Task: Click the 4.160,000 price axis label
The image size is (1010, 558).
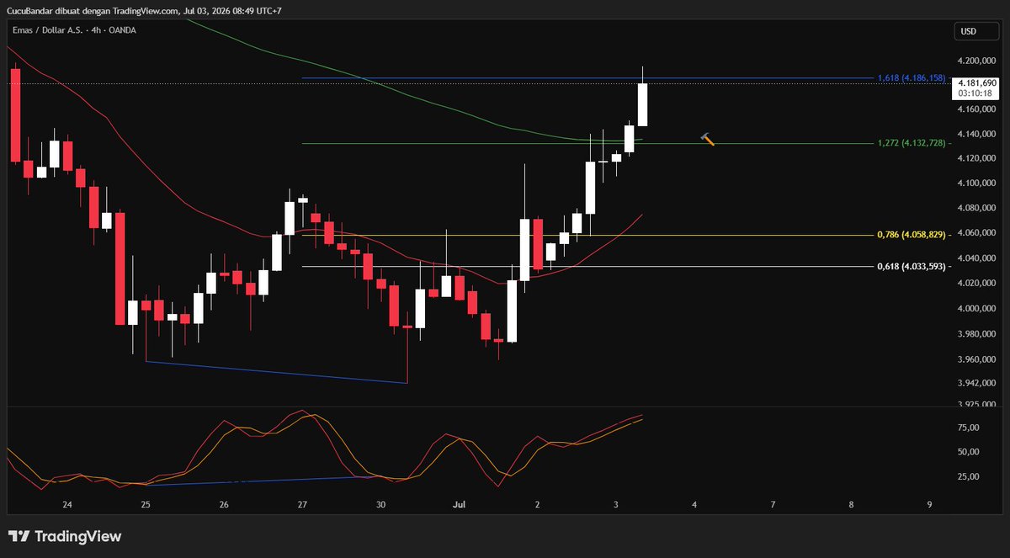Action: click(x=976, y=109)
